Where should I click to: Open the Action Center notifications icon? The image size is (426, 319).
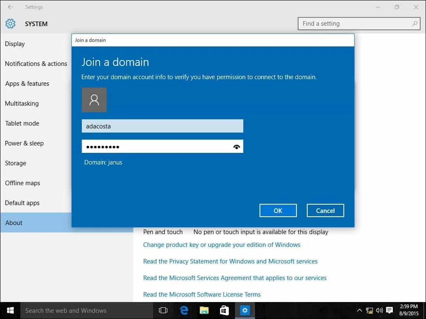pos(389,310)
